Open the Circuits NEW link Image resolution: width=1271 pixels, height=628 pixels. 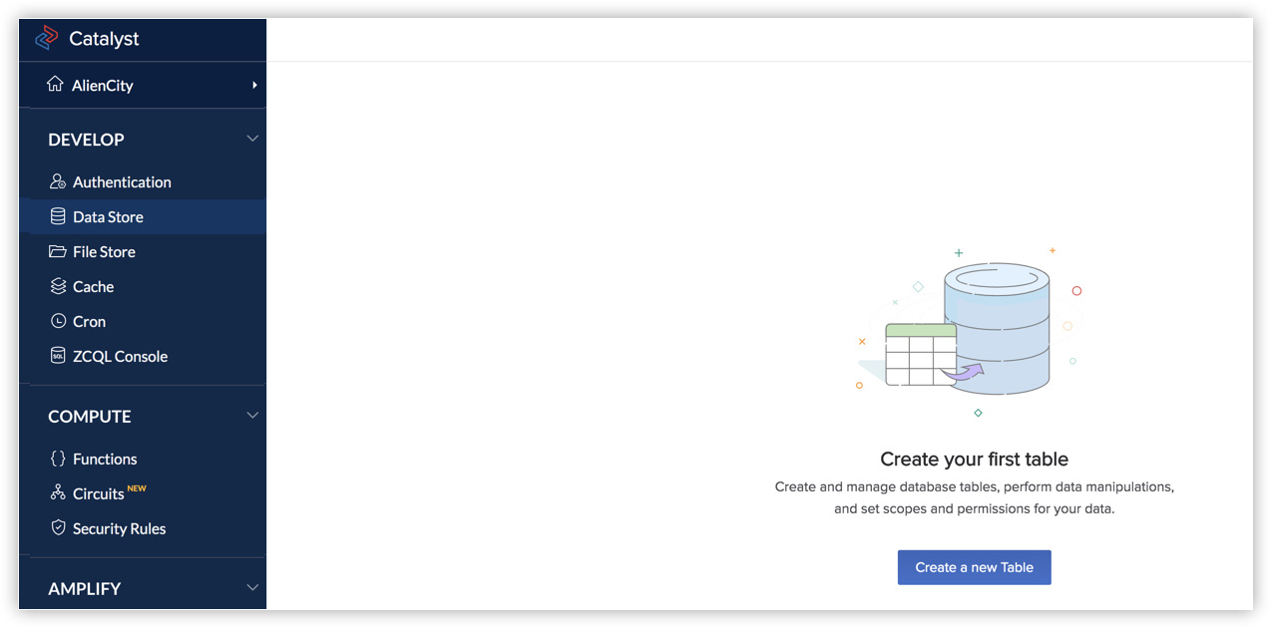[99, 493]
